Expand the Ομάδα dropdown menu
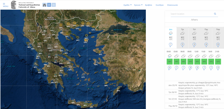The image size is (224, 109). [128, 5]
